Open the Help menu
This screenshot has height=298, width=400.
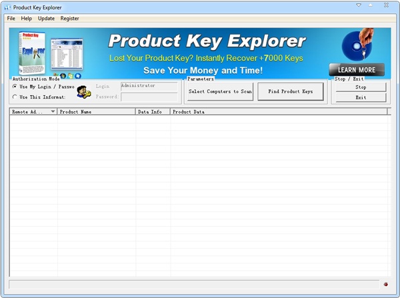[26, 19]
